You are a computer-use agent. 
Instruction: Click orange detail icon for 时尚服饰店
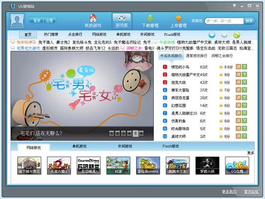point(238,128)
